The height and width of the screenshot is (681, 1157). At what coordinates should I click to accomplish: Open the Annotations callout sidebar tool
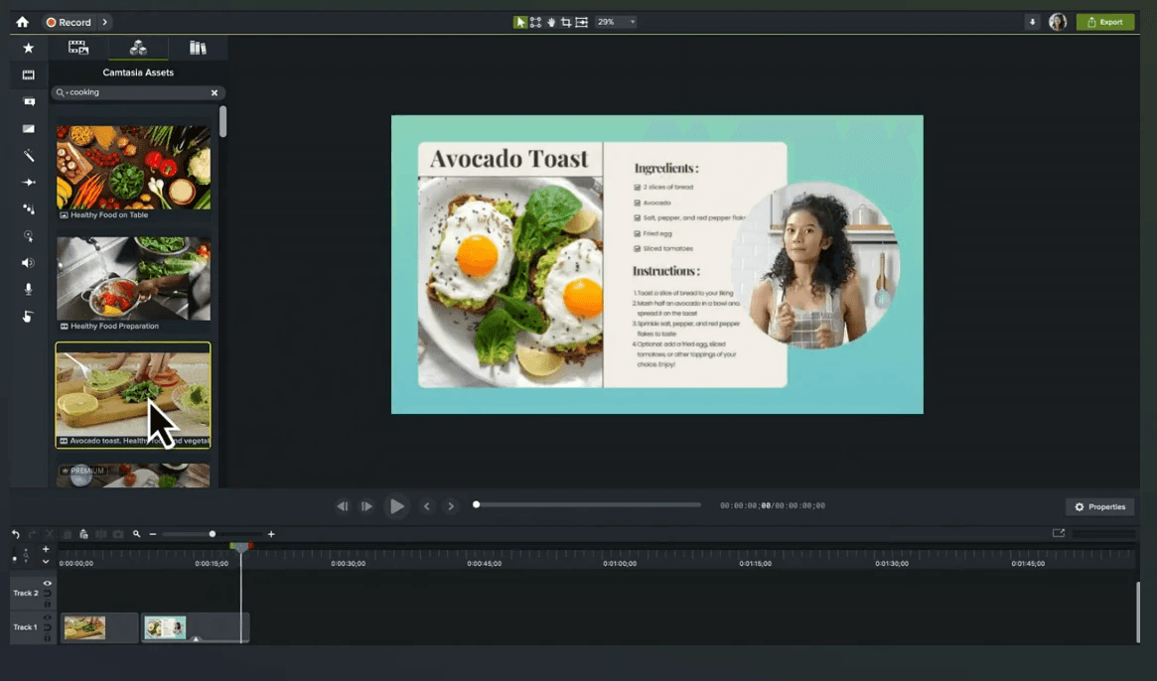click(x=28, y=102)
